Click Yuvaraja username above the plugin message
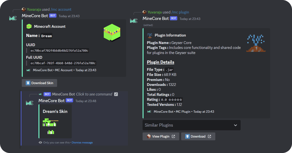 [x=155, y=12]
